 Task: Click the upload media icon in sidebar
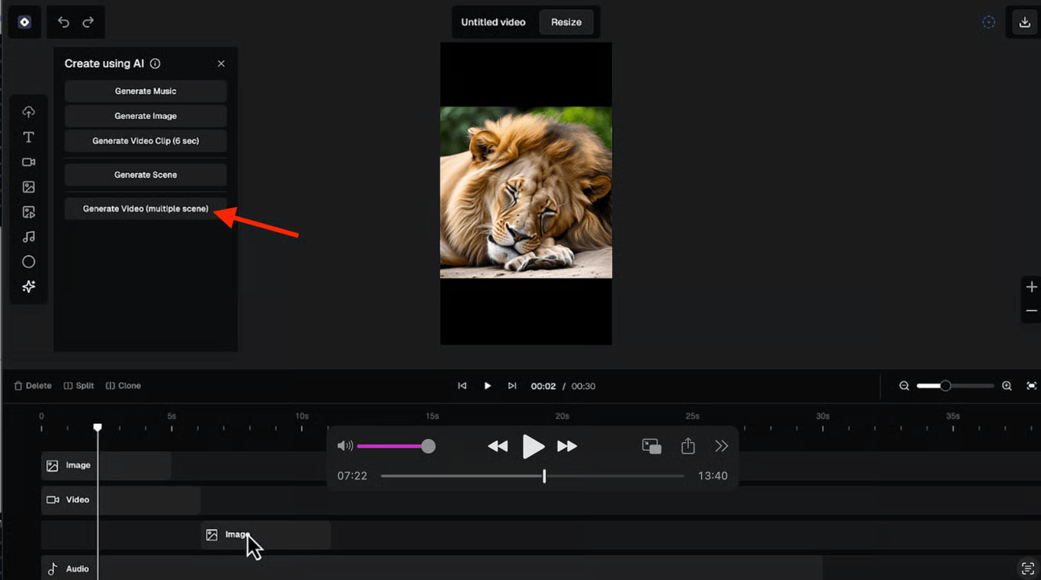[x=28, y=112]
